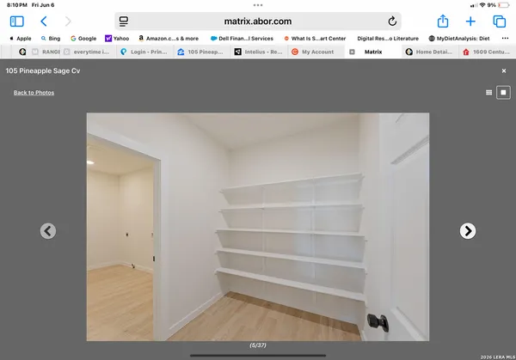Open the Share sheet

pos(443,21)
